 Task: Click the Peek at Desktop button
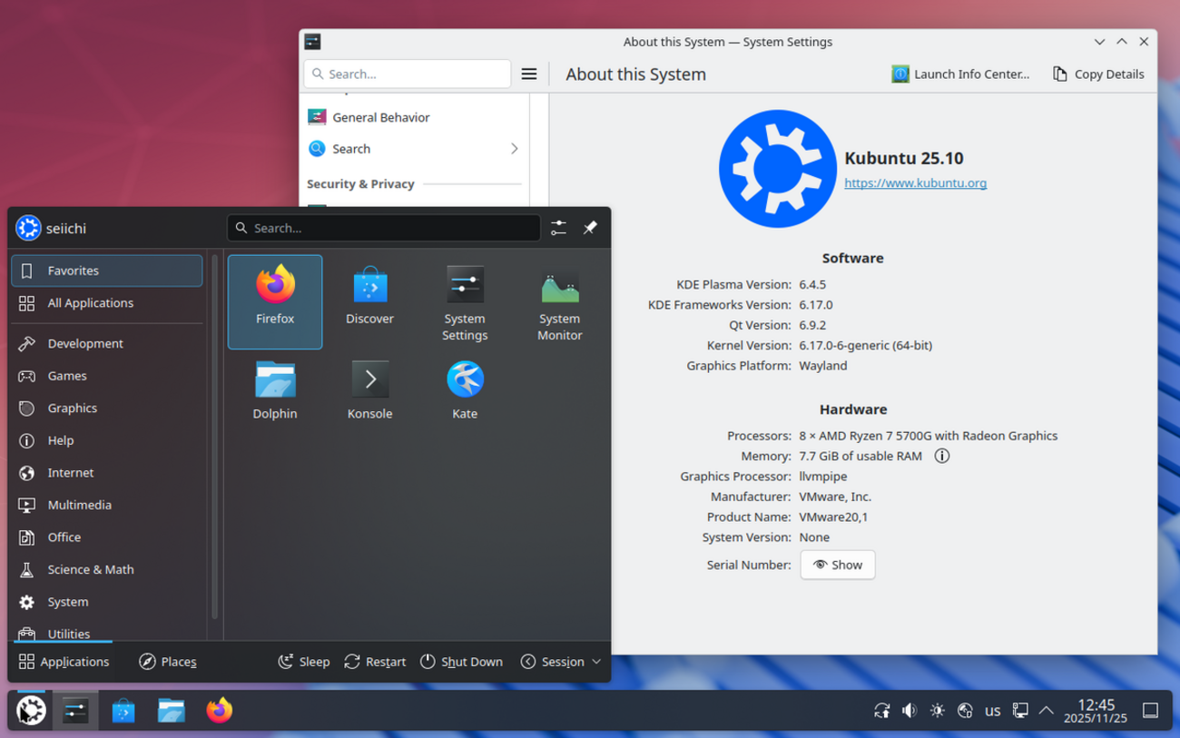pyautogui.click(x=1150, y=711)
